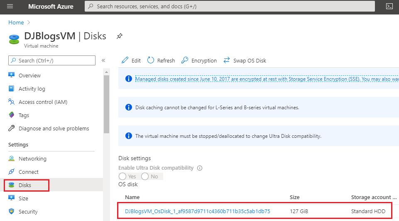Go to Home breadcrumb link
Image resolution: width=399 pixels, height=221 pixels.
tap(16, 22)
